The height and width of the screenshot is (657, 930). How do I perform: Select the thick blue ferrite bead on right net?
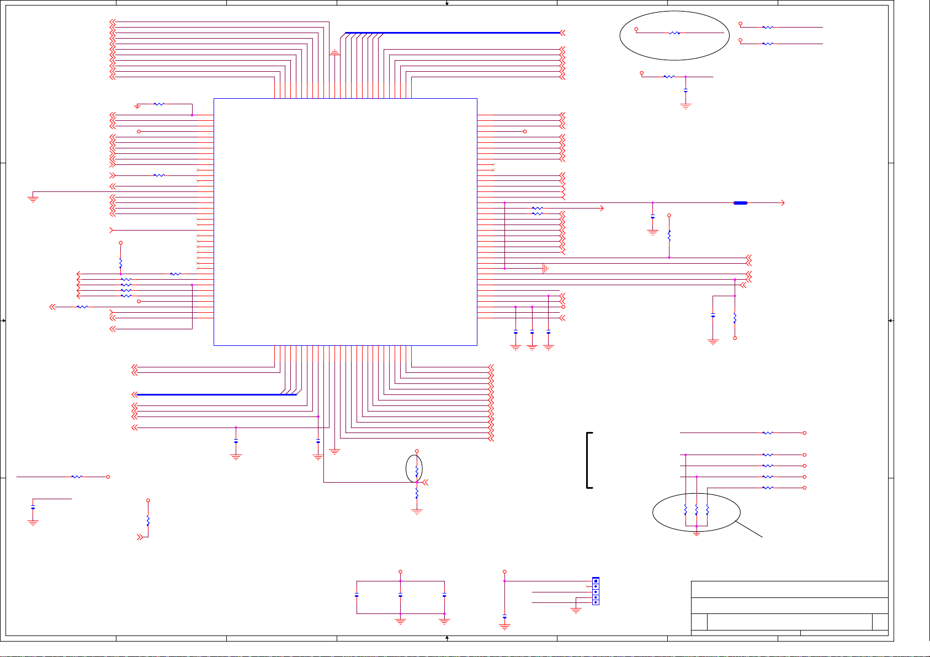pos(740,203)
